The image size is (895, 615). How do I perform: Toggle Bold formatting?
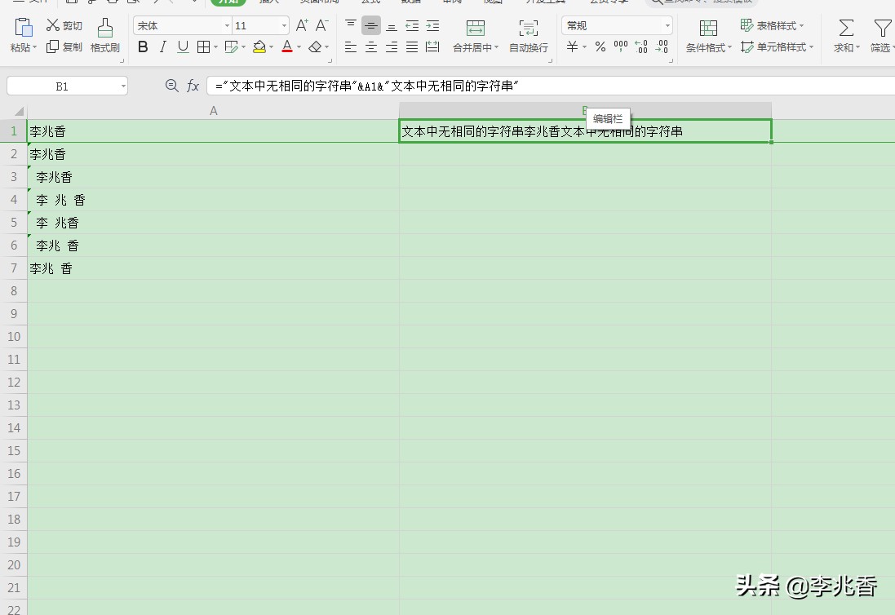pyautogui.click(x=144, y=46)
